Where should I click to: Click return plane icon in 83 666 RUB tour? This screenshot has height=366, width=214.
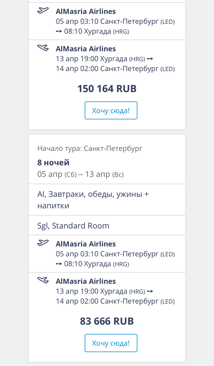[43, 280]
